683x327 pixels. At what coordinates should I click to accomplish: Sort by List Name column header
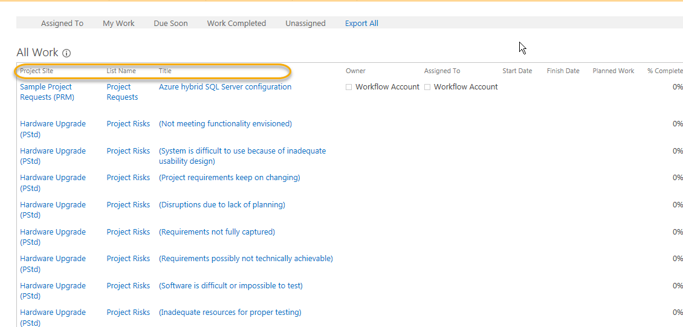(121, 71)
